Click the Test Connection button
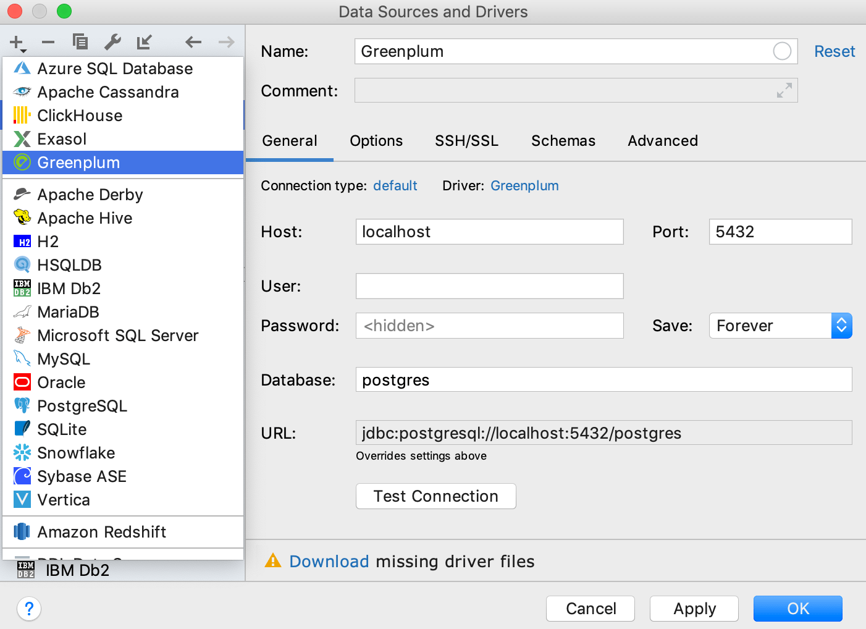Viewport: 866px width, 629px height. 436,496
